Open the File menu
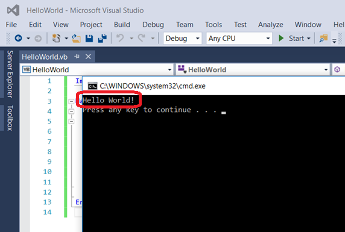 (x=11, y=25)
